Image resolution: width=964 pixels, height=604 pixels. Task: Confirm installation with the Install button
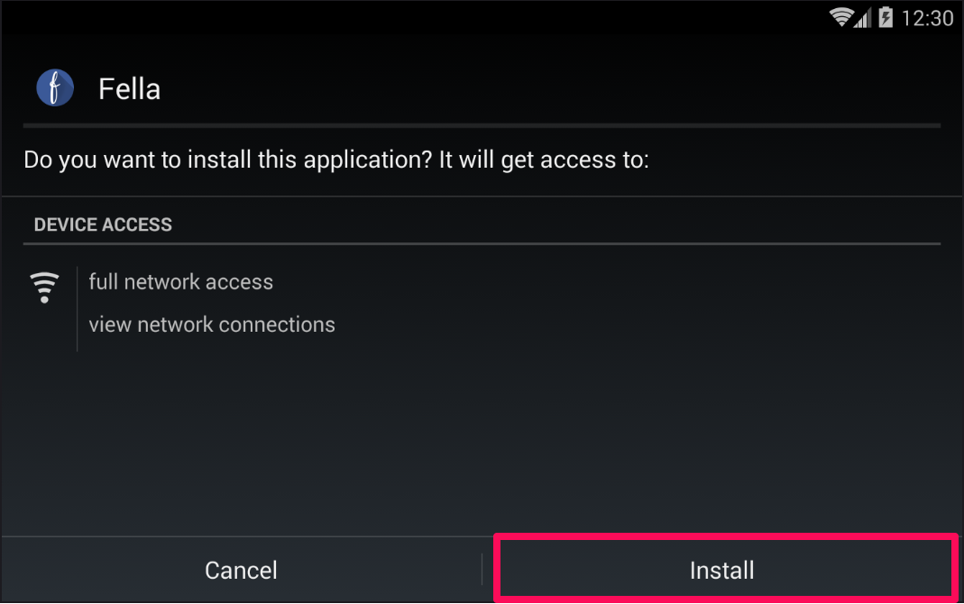click(721, 571)
